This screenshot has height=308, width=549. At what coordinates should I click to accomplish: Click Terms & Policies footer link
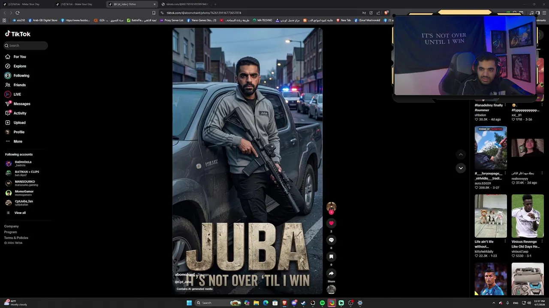16,237
